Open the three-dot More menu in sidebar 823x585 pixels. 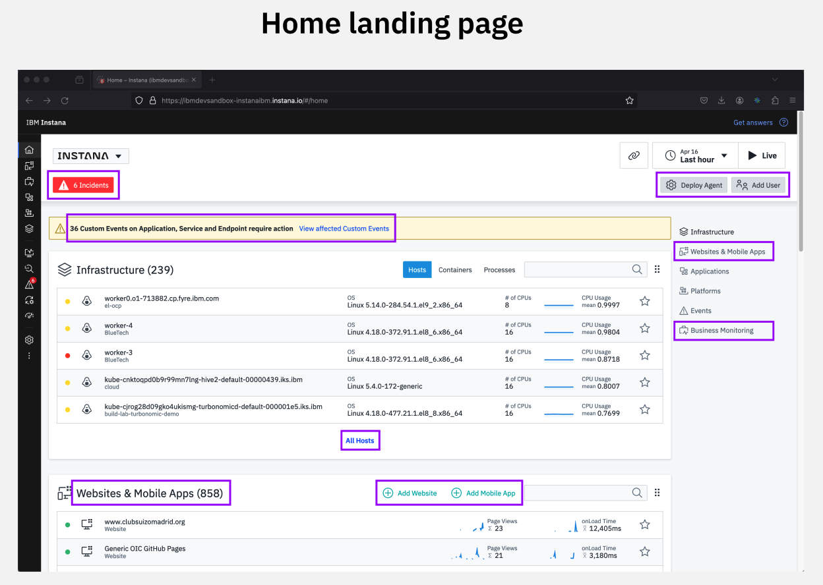pos(29,356)
